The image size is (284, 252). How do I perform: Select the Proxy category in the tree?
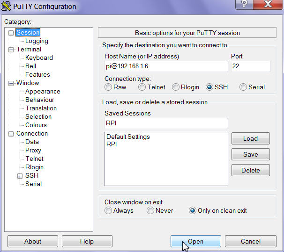pyautogui.click(x=33, y=150)
